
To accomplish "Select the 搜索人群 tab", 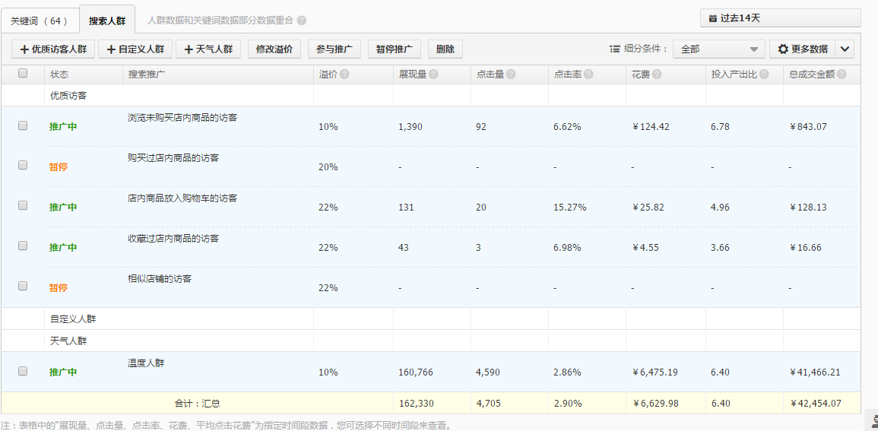I will (x=107, y=21).
